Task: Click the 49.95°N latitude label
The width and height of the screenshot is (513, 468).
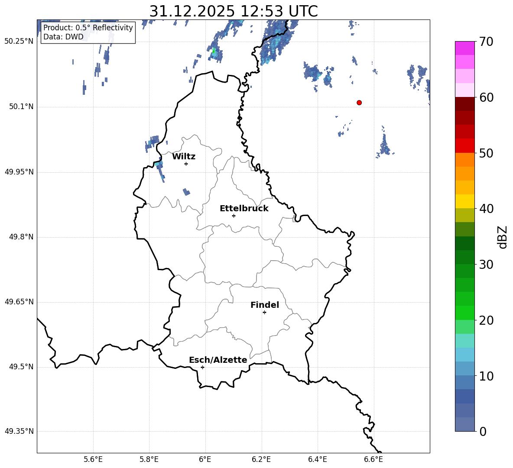Action: [19, 171]
